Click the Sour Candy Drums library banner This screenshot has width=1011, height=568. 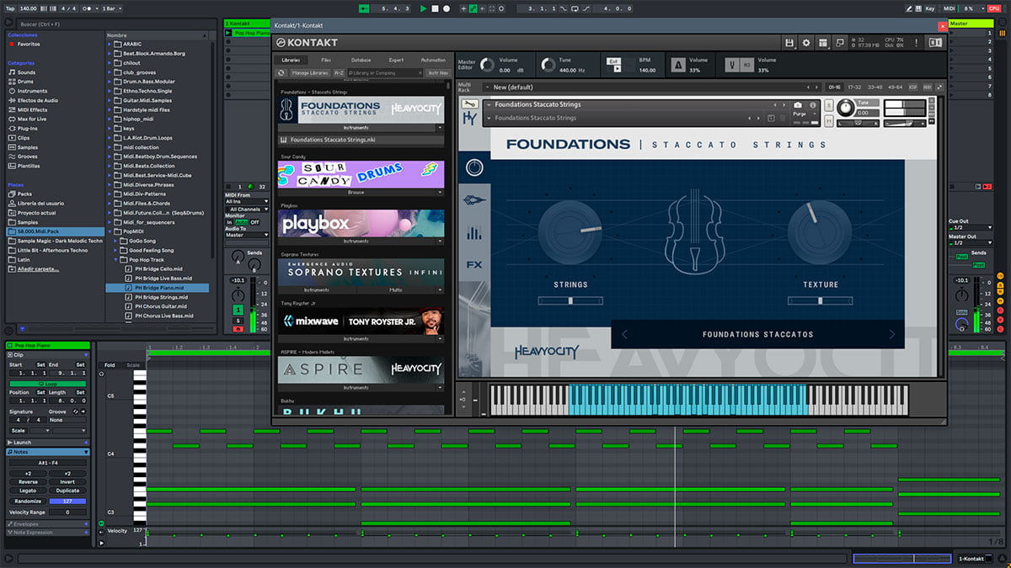click(361, 174)
